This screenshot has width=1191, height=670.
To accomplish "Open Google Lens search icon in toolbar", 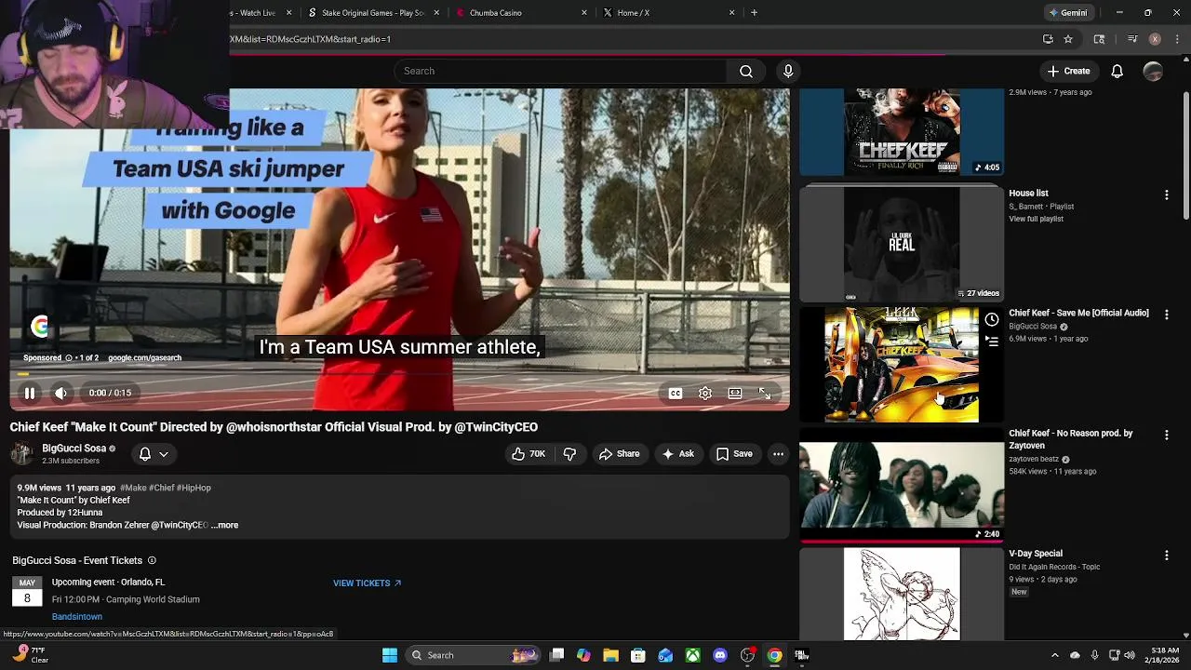I will [x=1099, y=39].
